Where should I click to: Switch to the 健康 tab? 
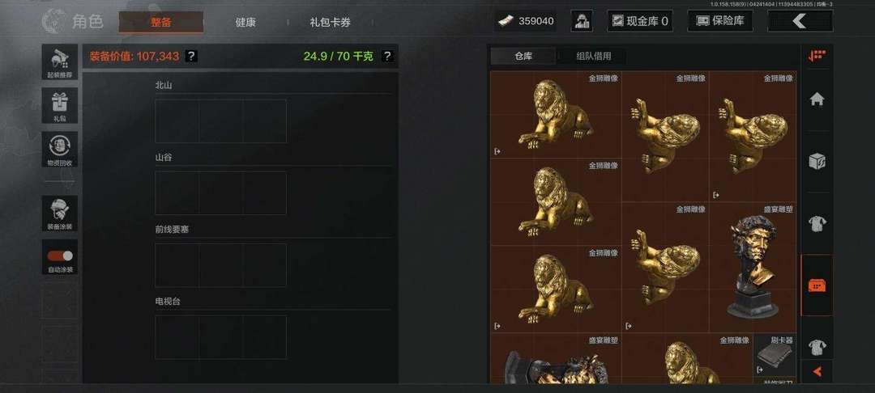(245, 23)
